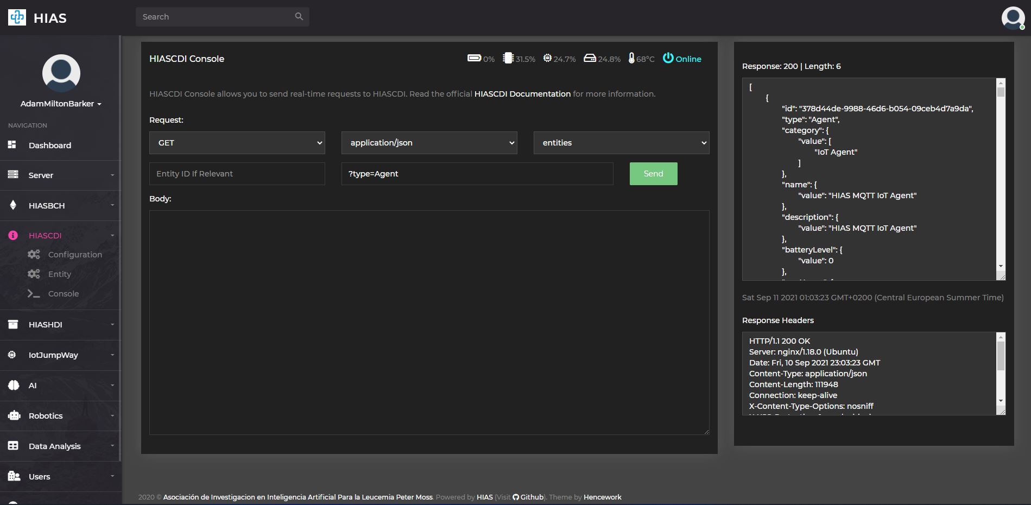Click the Response Headers scrollbar thumb
The image size is (1031, 505).
(1001, 356)
